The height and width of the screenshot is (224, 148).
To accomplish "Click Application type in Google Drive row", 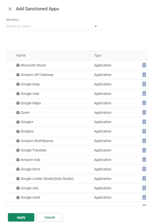I will (103, 169).
